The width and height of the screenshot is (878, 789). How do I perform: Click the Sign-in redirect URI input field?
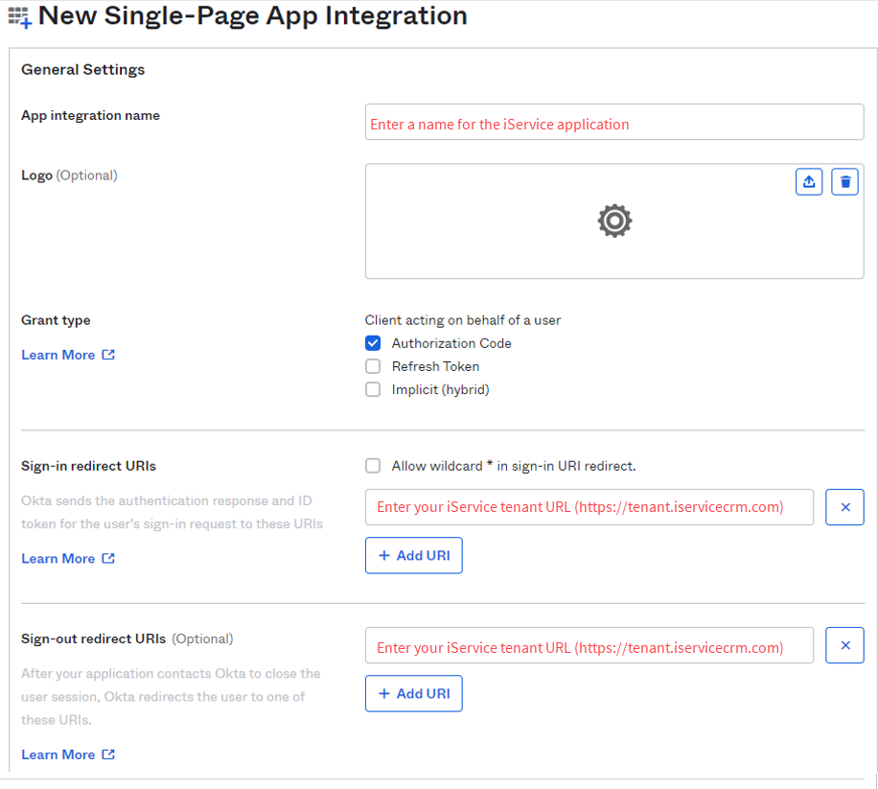click(589, 507)
